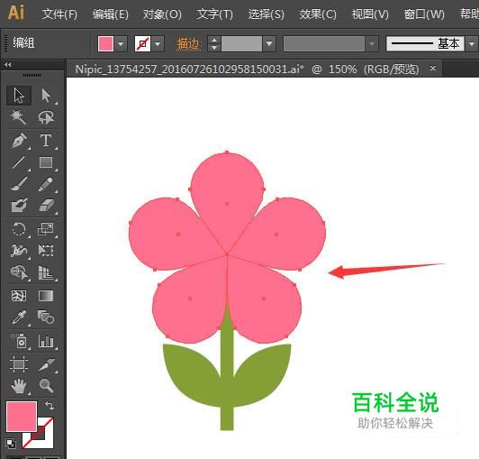The image size is (479, 459).
Task: Select the Zoom magnifier tool
Action: [46, 386]
